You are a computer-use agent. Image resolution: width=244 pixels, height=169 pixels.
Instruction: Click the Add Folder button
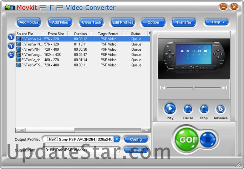click(29, 22)
